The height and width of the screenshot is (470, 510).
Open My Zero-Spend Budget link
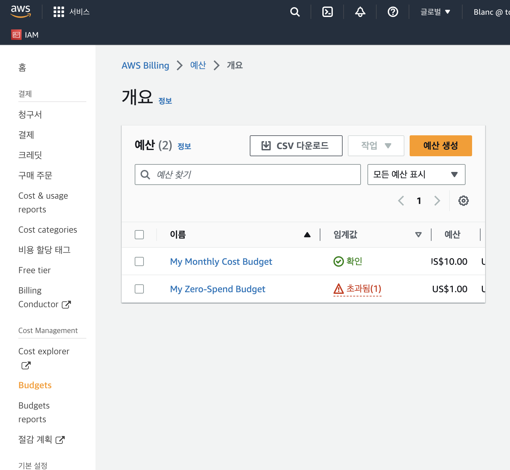[x=218, y=289]
